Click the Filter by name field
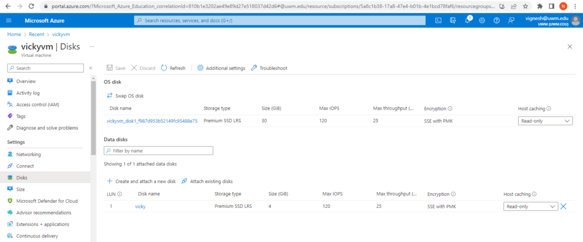The width and height of the screenshot is (583, 242). [158, 151]
